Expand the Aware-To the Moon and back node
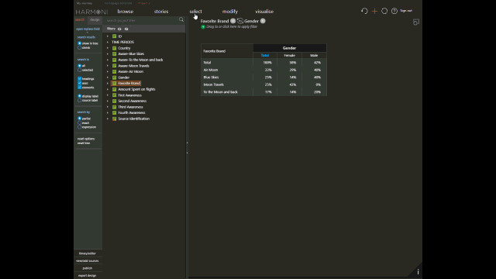Screen dimensions: 496x279 [108, 60]
